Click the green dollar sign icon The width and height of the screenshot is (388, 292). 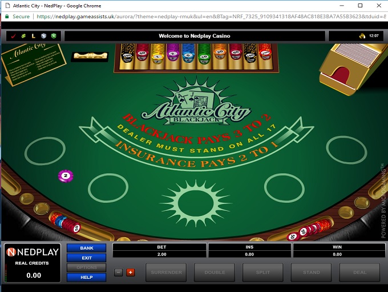[x=24, y=36]
